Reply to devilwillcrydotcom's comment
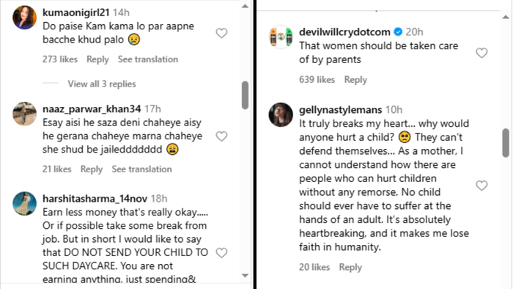513x289 pixels. tap(355, 80)
